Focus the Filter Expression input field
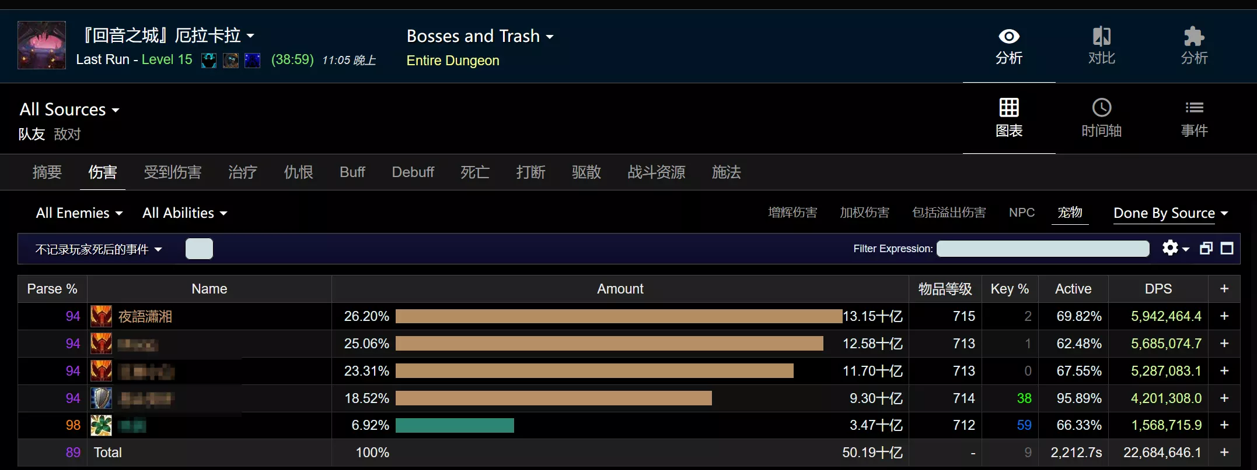Image resolution: width=1257 pixels, height=470 pixels. 1043,249
